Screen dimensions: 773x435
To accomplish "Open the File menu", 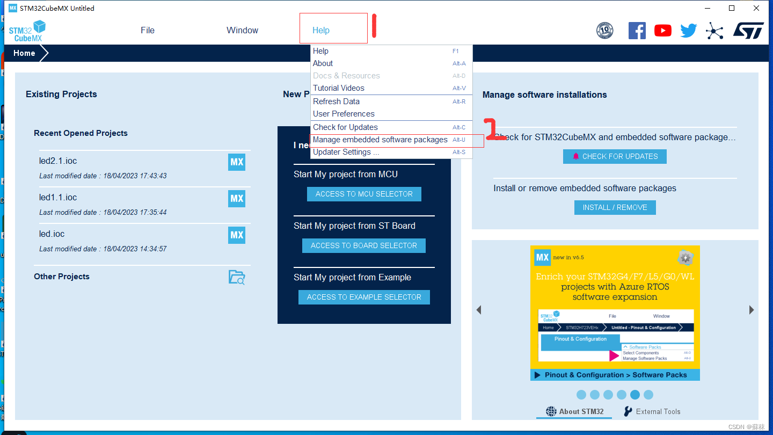I will (148, 31).
